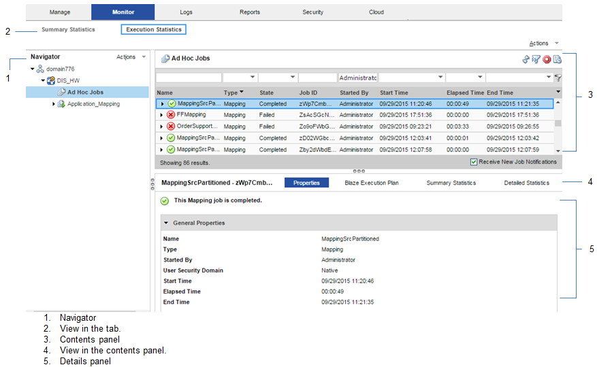Viewport: 597px width, 367px height.
Task: Switch to the Logs tab
Action: pos(186,12)
